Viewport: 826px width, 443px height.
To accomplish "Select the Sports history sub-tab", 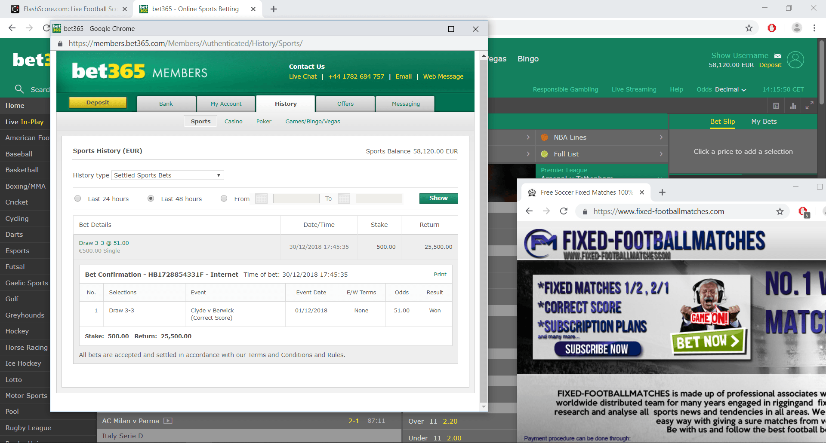I will (200, 122).
